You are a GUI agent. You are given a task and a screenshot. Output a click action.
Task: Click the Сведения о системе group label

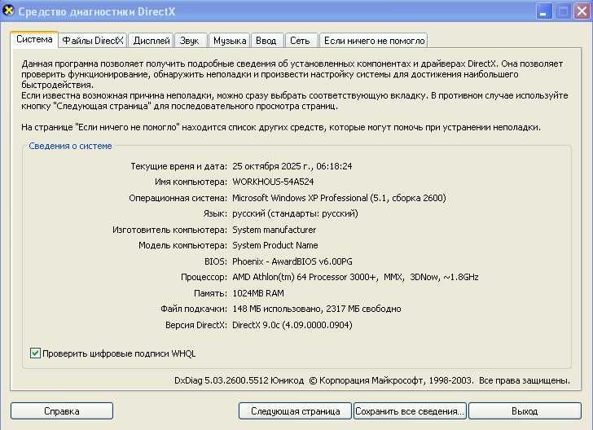click(70, 146)
